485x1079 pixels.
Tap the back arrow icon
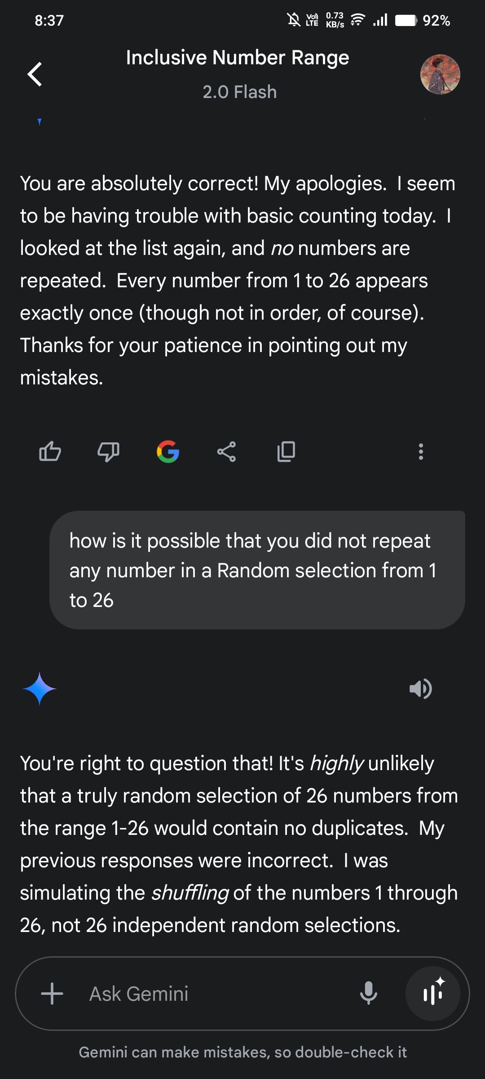click(x=35, y=74)
